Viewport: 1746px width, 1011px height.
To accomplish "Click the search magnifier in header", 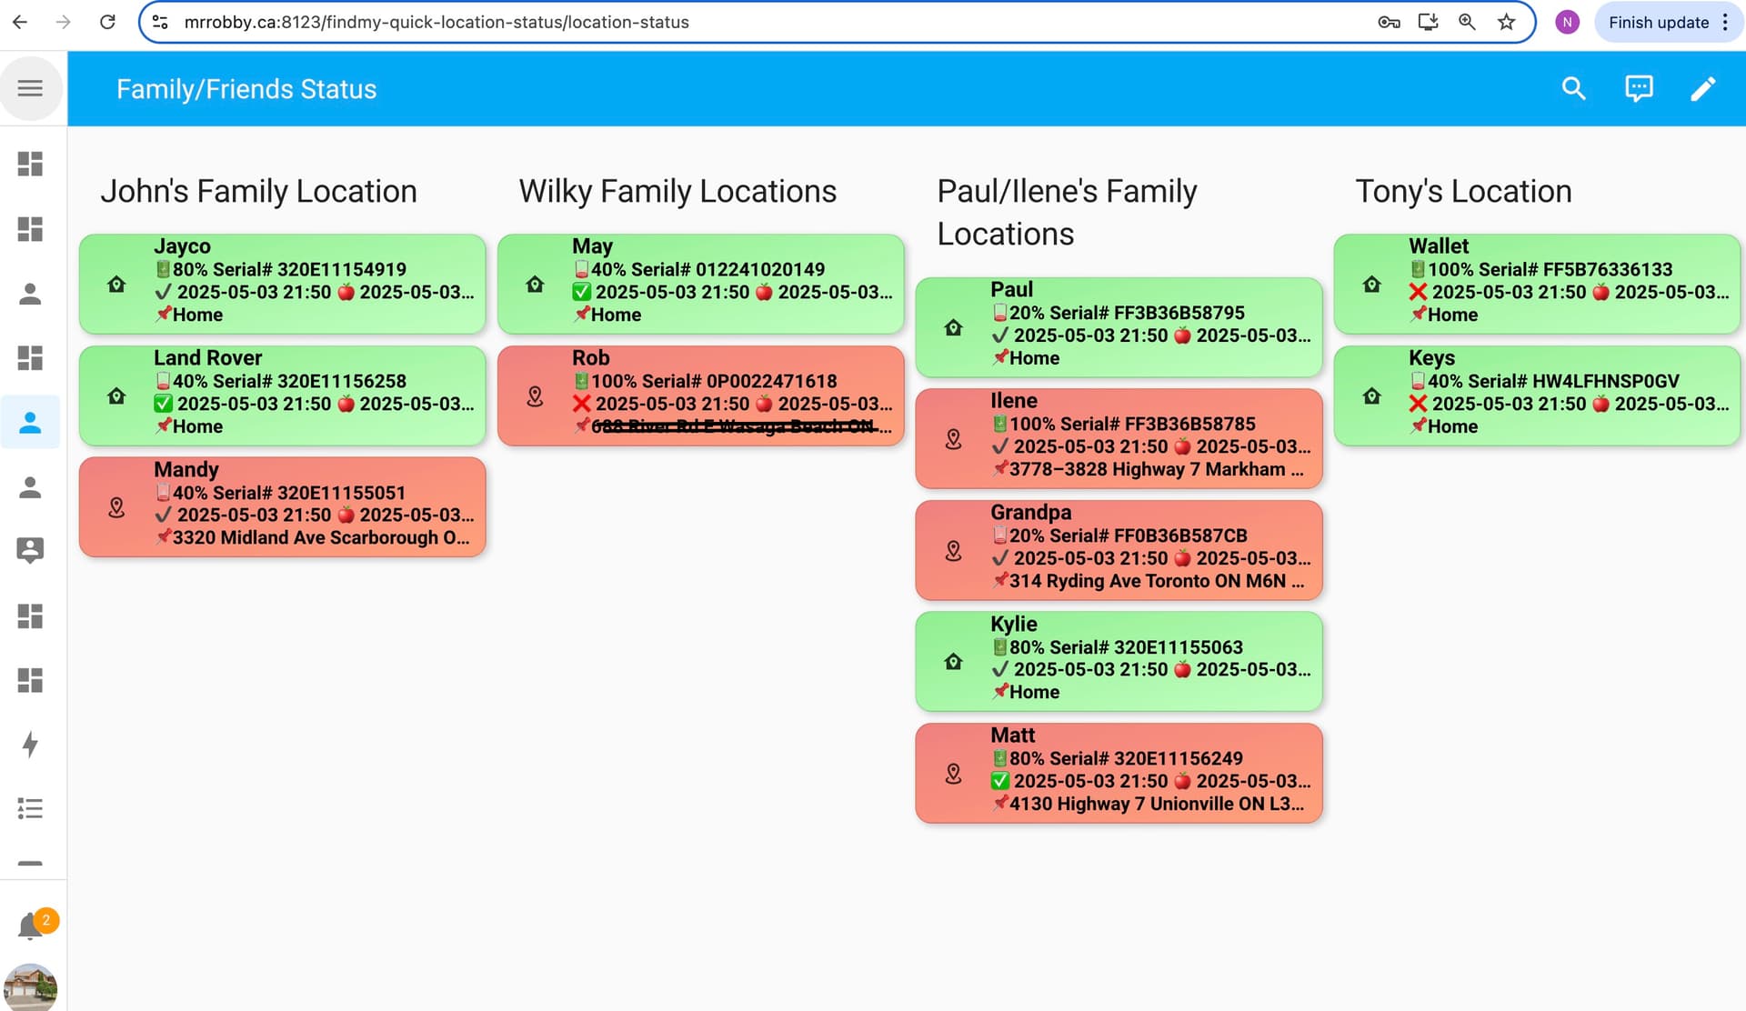I will [1573, 88].
